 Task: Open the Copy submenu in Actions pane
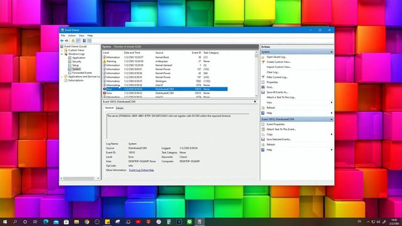269,134
